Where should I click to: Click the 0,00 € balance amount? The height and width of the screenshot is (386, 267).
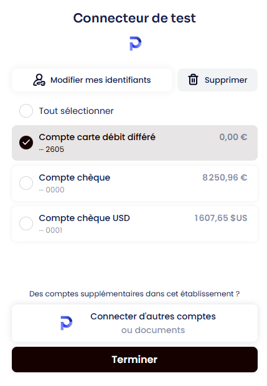point(233,137)
